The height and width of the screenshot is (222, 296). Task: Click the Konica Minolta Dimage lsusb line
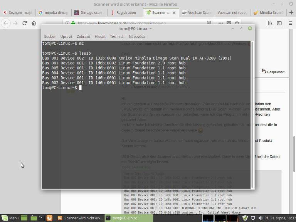[x=137, y=58]
